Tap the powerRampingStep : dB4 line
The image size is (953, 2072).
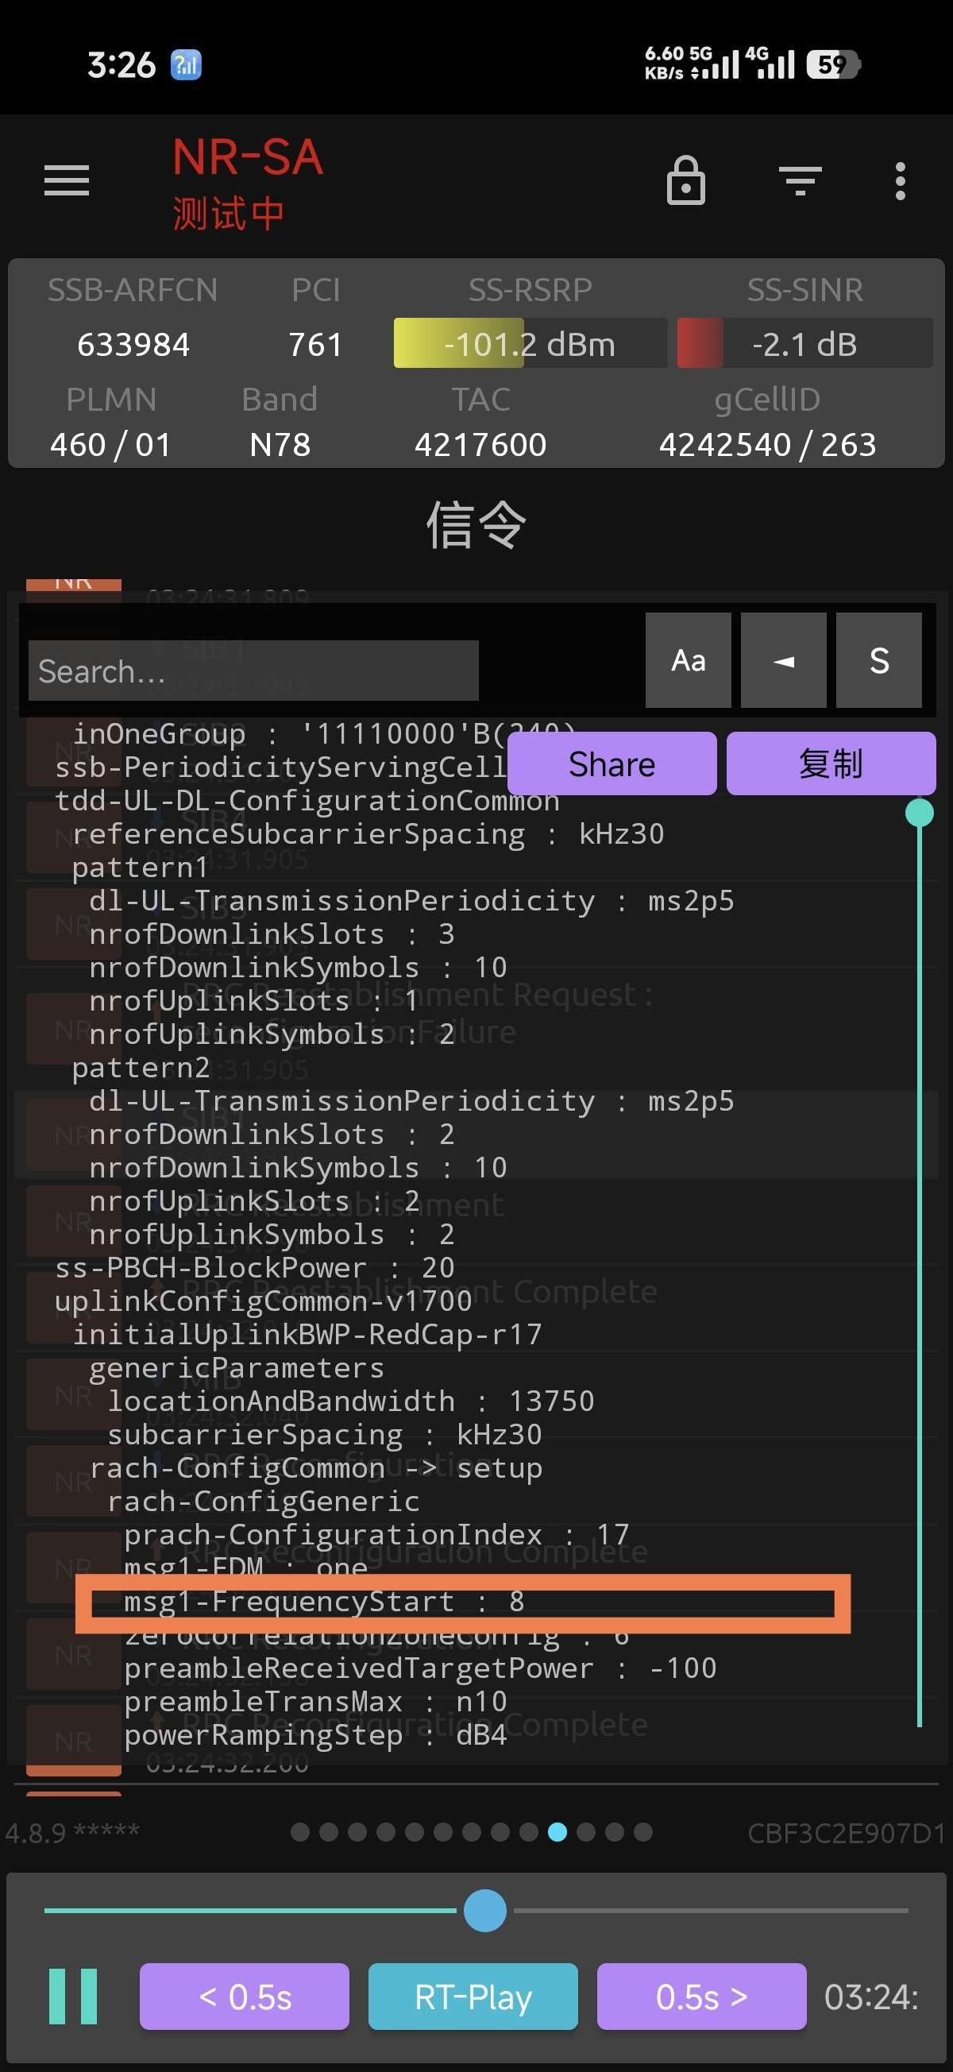point(315,1735)
